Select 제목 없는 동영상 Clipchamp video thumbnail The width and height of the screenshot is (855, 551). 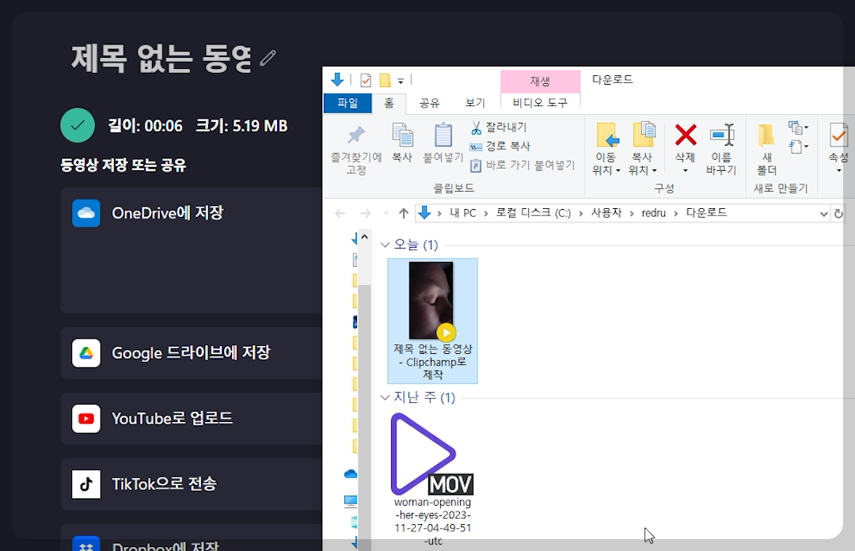click(432, 321)
